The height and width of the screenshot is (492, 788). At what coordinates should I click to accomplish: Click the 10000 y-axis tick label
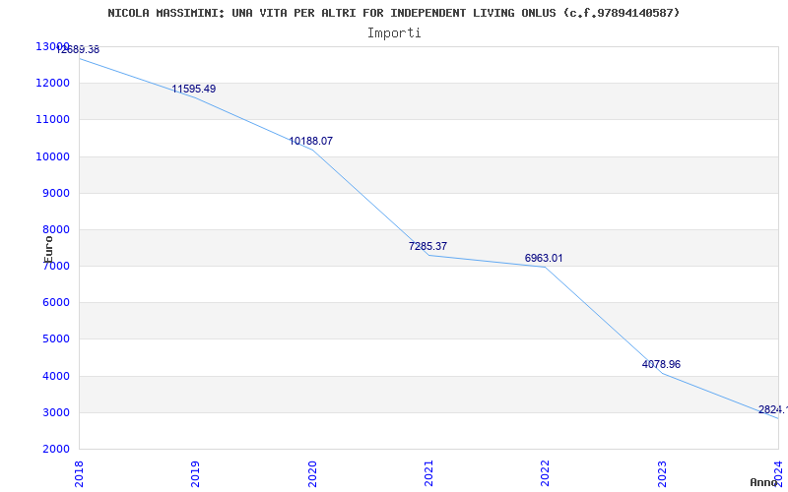click(52, 156)
